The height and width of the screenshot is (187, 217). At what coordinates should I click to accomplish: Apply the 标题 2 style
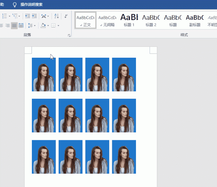point(151,20)
